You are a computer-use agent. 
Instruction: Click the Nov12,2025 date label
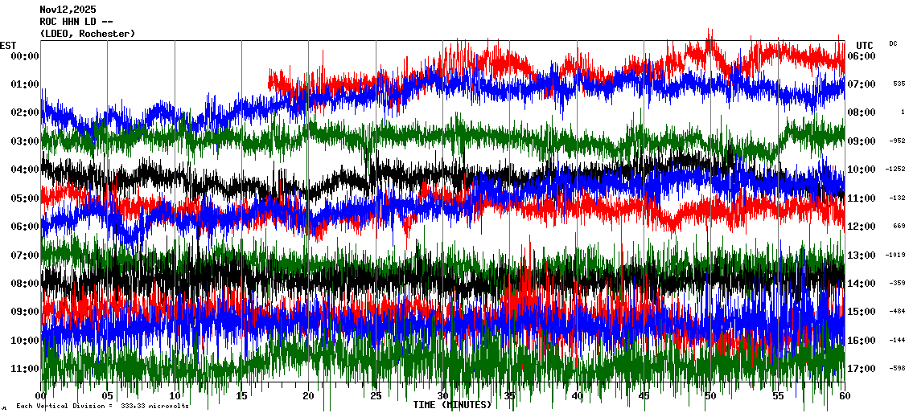(x=68, y=10)
